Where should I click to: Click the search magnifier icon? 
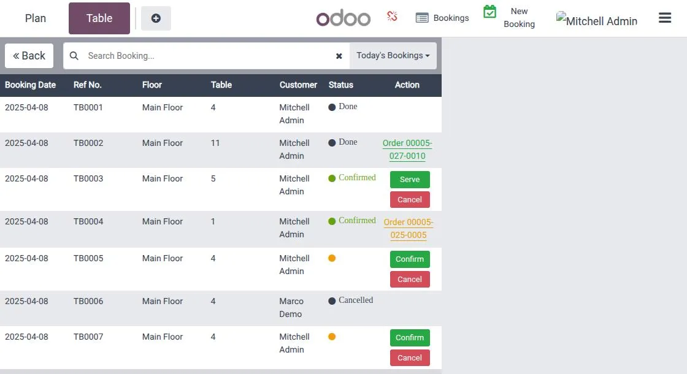(74, 55)
